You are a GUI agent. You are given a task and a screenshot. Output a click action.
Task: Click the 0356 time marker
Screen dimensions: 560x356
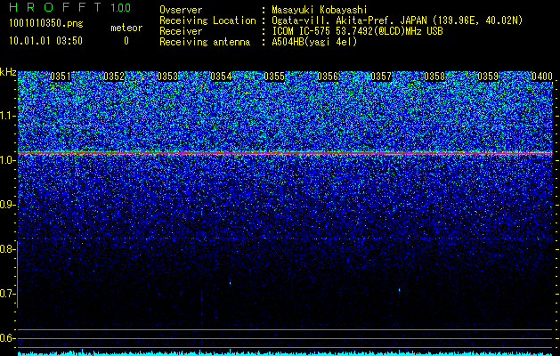pos(328,77)
